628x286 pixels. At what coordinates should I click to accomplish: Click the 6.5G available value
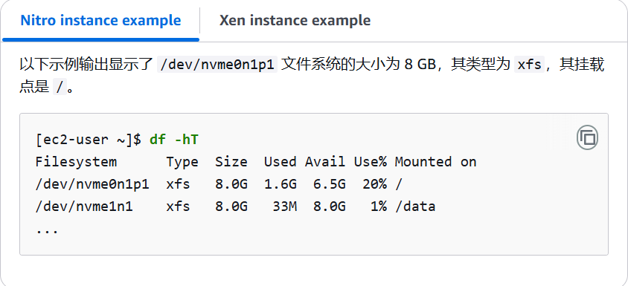(329, 184)
